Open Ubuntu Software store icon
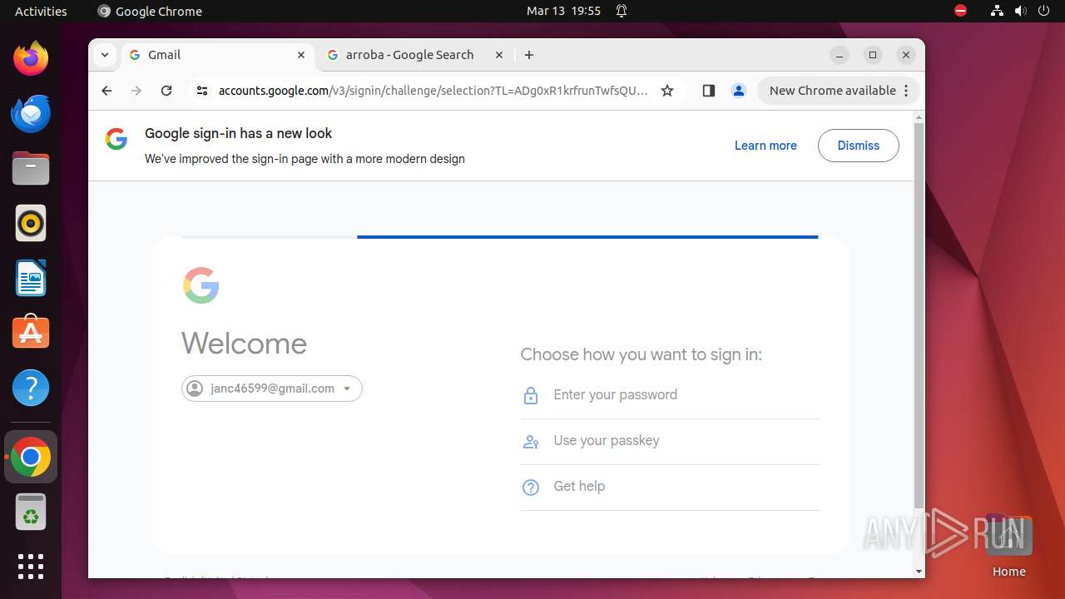Screen dimensions: 1065x599 click(x=31, y=333)
